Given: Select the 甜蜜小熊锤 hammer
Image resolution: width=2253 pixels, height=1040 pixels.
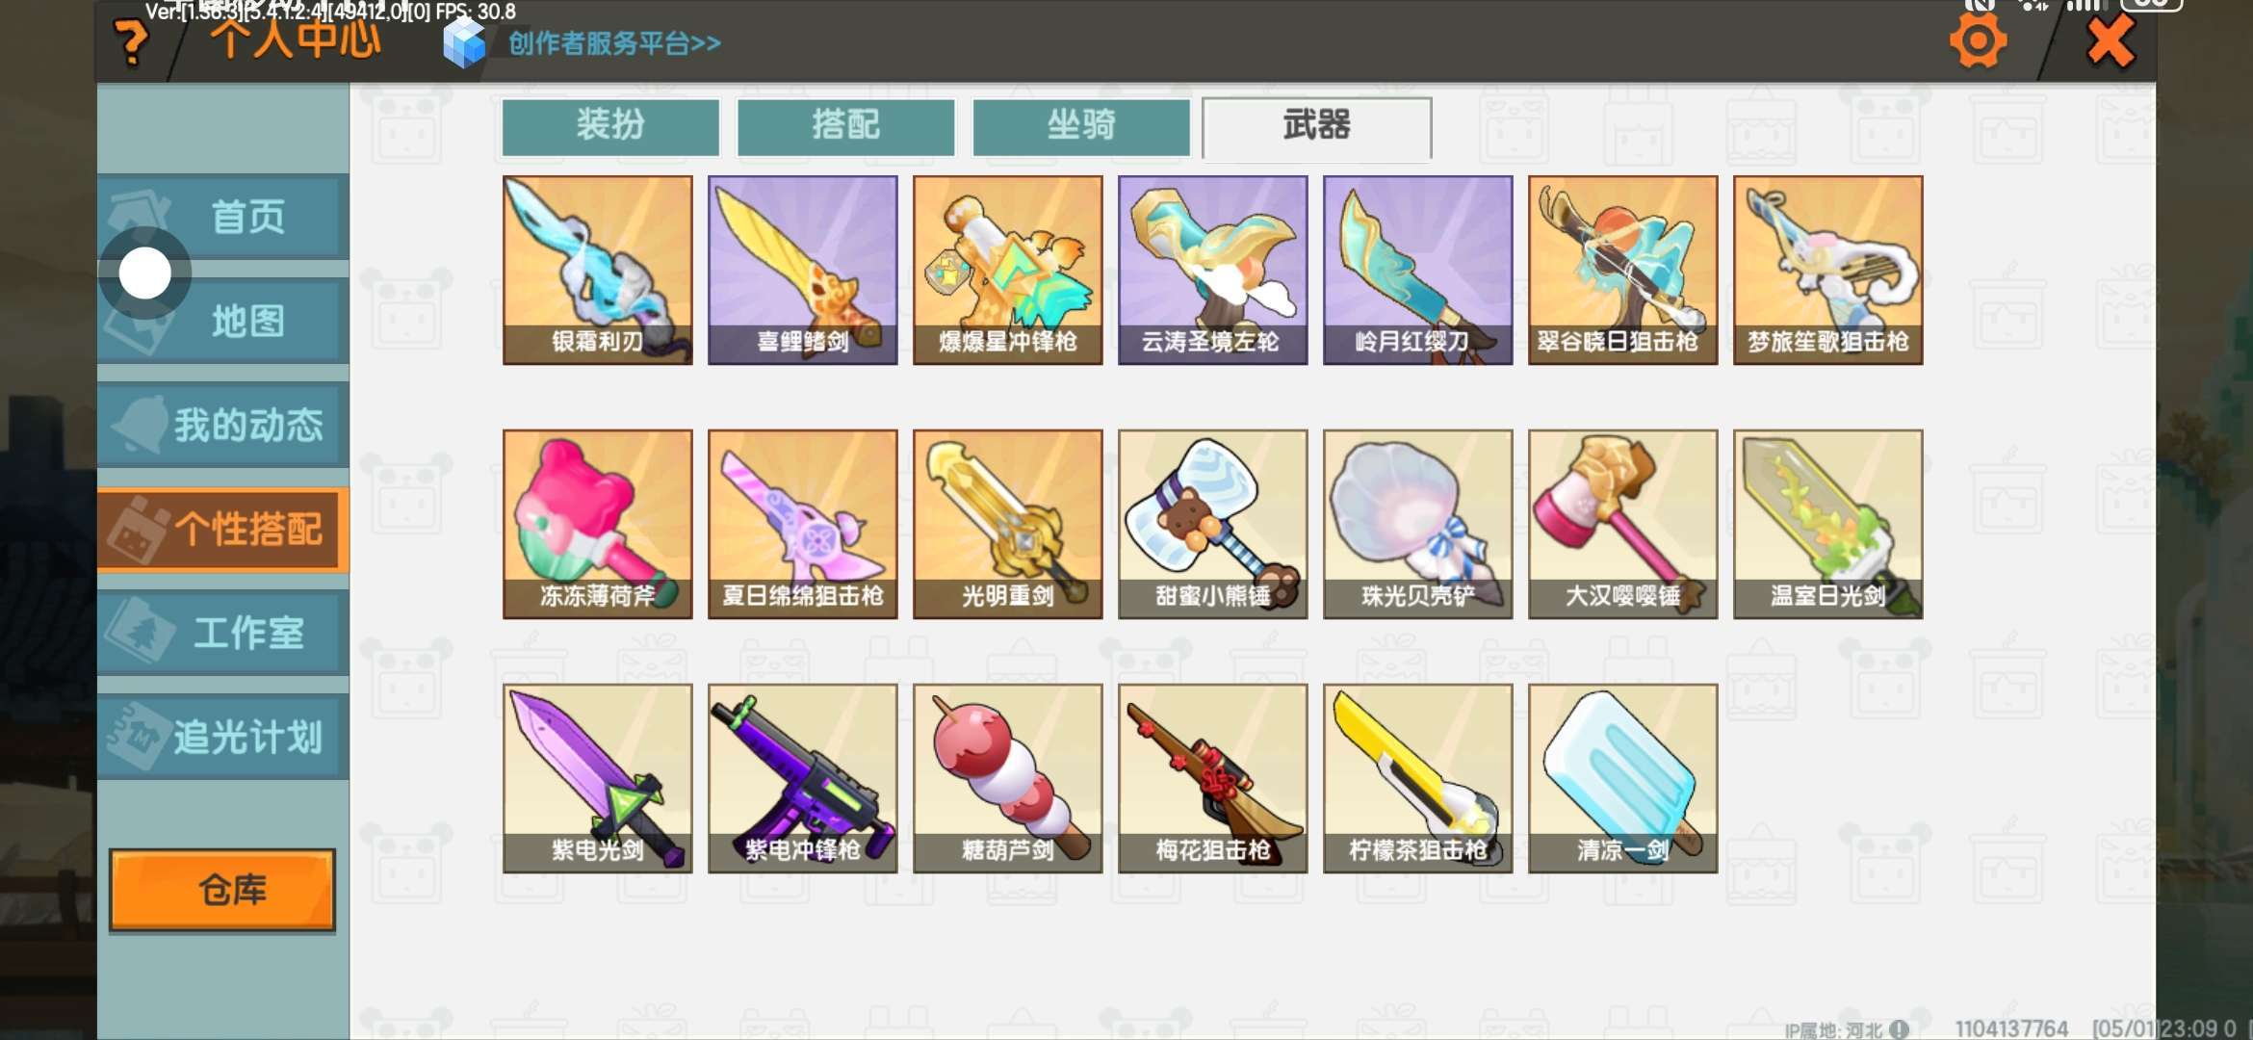Looking at the screenshot, I should point(1212,524).
